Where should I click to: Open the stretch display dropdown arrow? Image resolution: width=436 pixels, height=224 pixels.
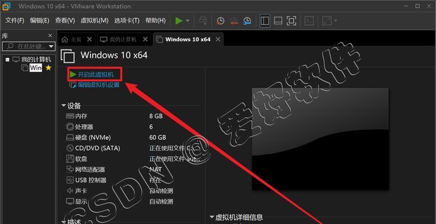tap(335, 21)
